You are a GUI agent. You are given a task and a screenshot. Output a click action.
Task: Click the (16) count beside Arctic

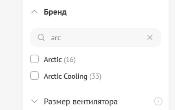69,60
